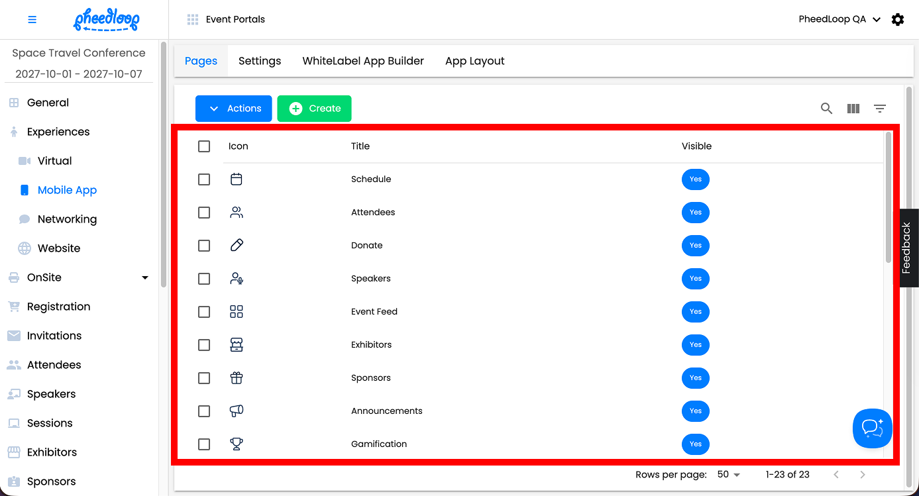Click the Schedule calendar icon
919x496 pixels.
[x=237, y=179]
